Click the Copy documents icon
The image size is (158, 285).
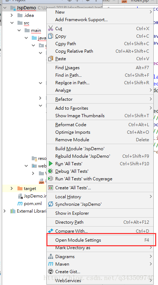pyautogui.click(x=51, y=36)
